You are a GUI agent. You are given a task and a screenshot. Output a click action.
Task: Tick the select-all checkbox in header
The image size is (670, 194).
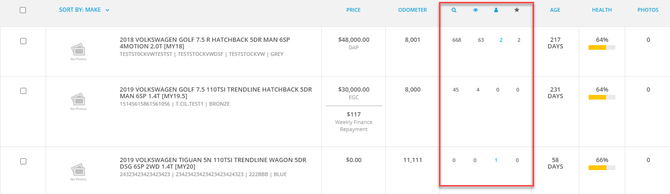click(x=23, y=10)
